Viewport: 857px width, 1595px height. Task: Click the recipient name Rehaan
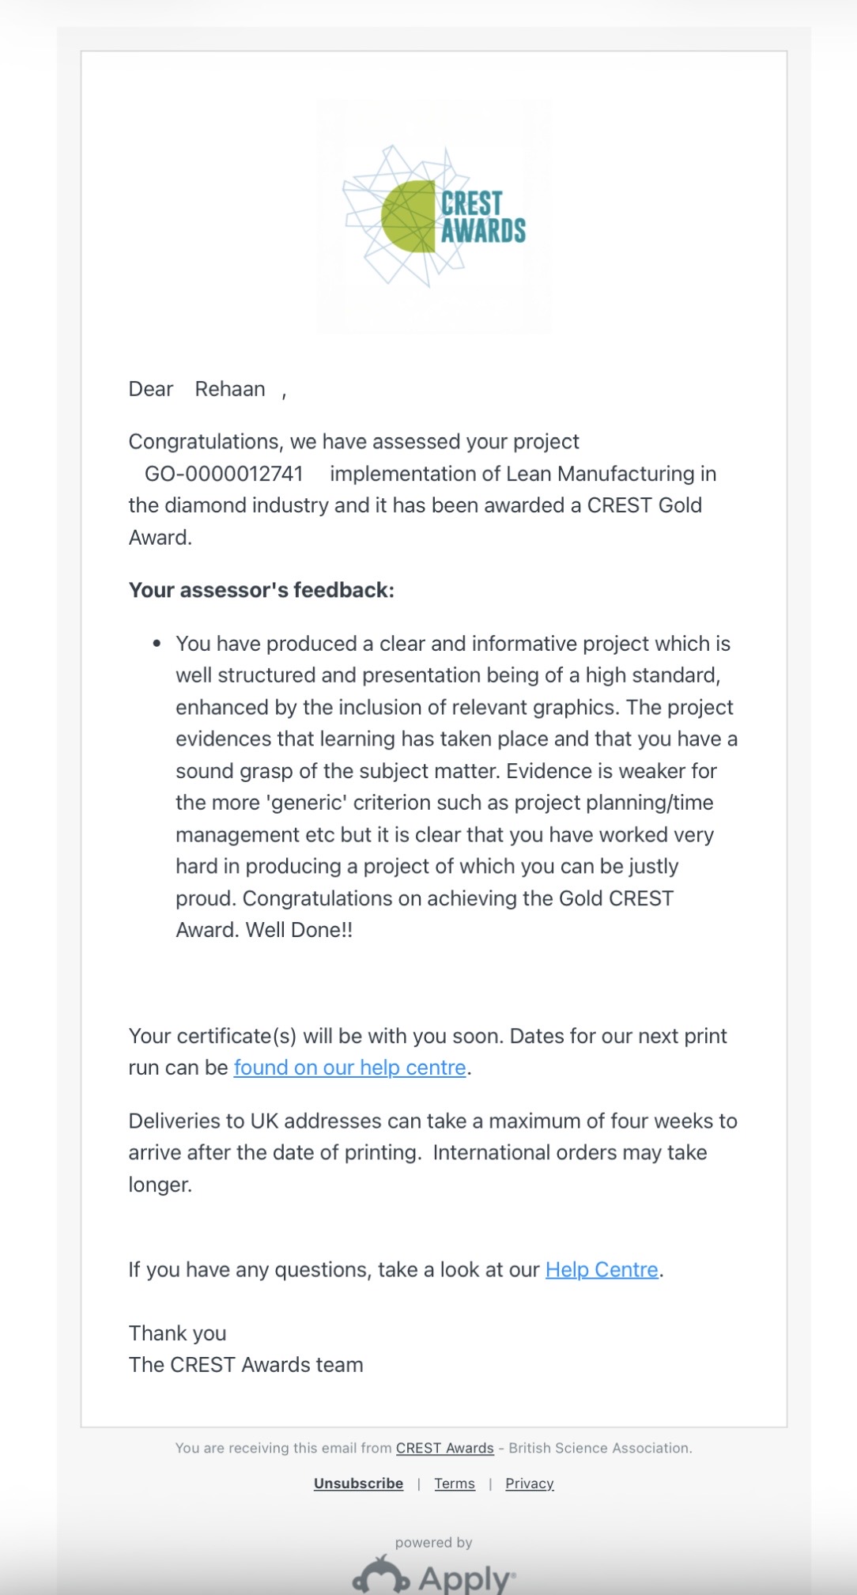(x=230, y=389)
